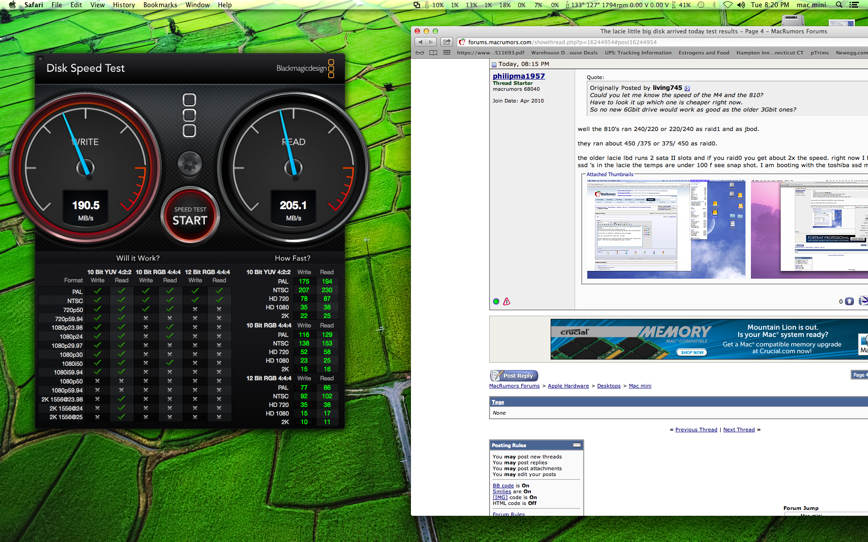The height and width of the screenshot is (542, 868).
Task: Open Spotlight search magnifier icon
Action: click(839, 5)
